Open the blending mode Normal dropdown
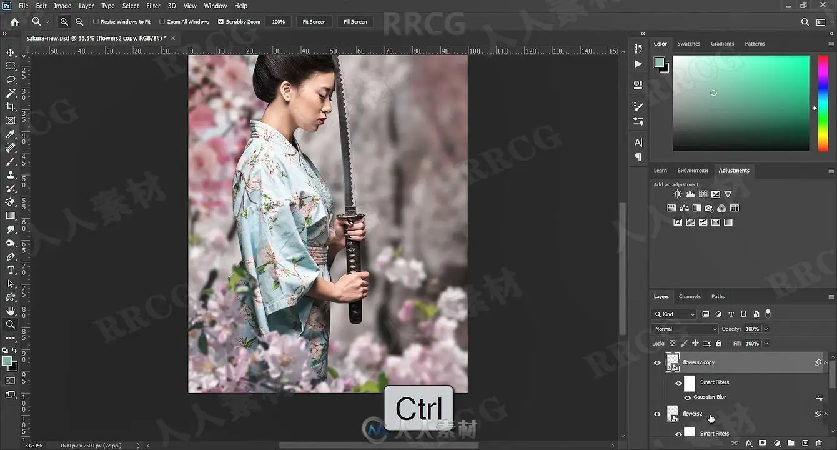The image size is (837, 450). click(685, 329)
